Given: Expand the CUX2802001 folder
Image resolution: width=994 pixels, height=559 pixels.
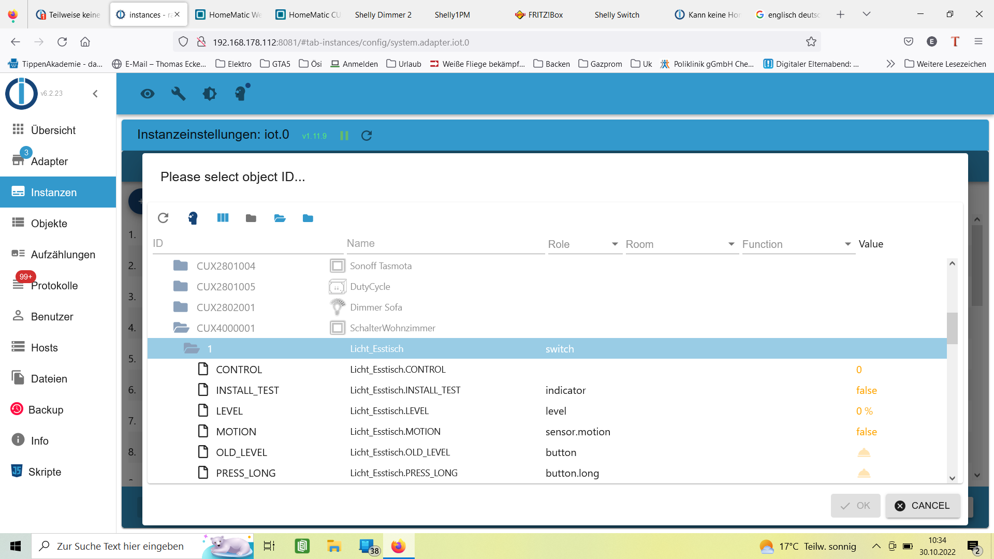Looking at the screenshot, I should point(180,307).
